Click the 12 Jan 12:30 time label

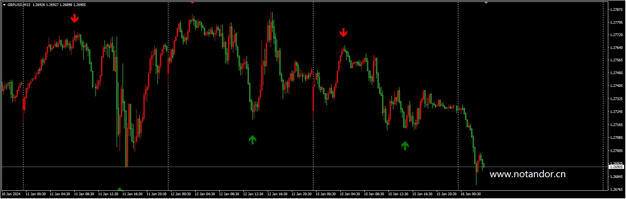[253, 194]
